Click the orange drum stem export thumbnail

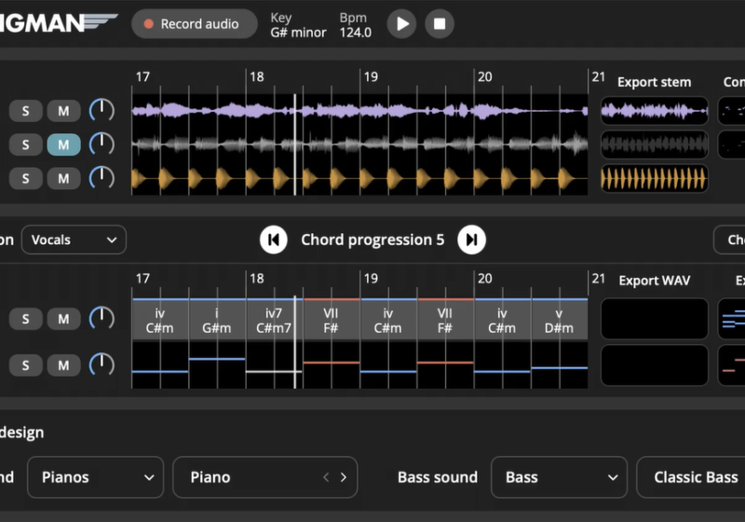(654, 178)
